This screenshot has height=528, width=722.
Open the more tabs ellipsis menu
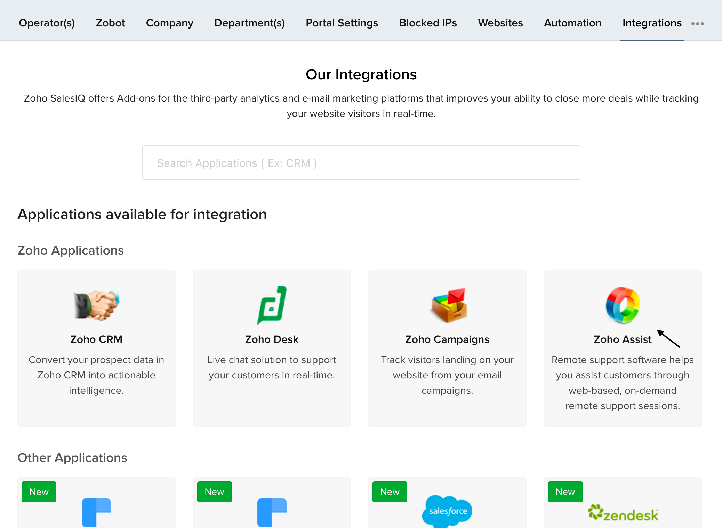pos(697,24)
